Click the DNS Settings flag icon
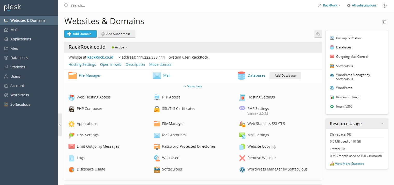 pyautogui.click(x=72, y=135)
